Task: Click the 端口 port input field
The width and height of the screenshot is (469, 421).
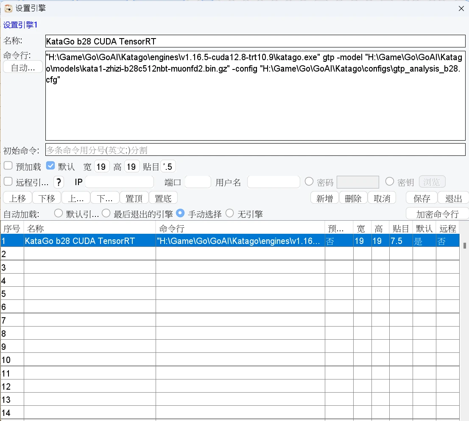Action: coord(198,182)
